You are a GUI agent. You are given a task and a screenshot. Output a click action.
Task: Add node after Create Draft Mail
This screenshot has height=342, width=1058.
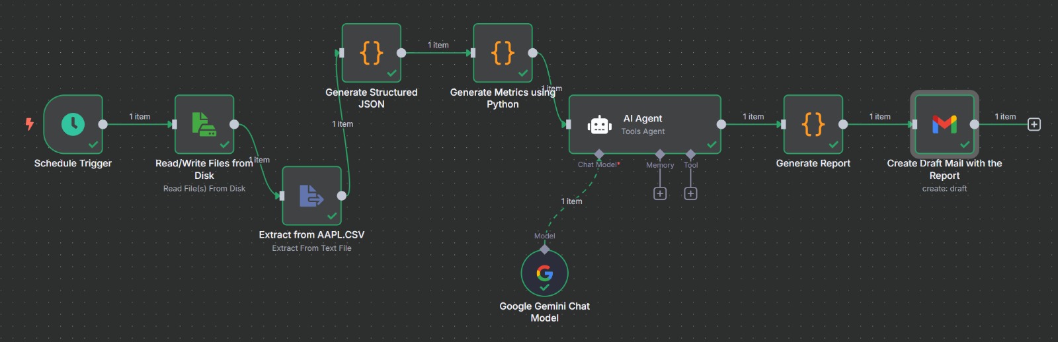(1034, 124)
